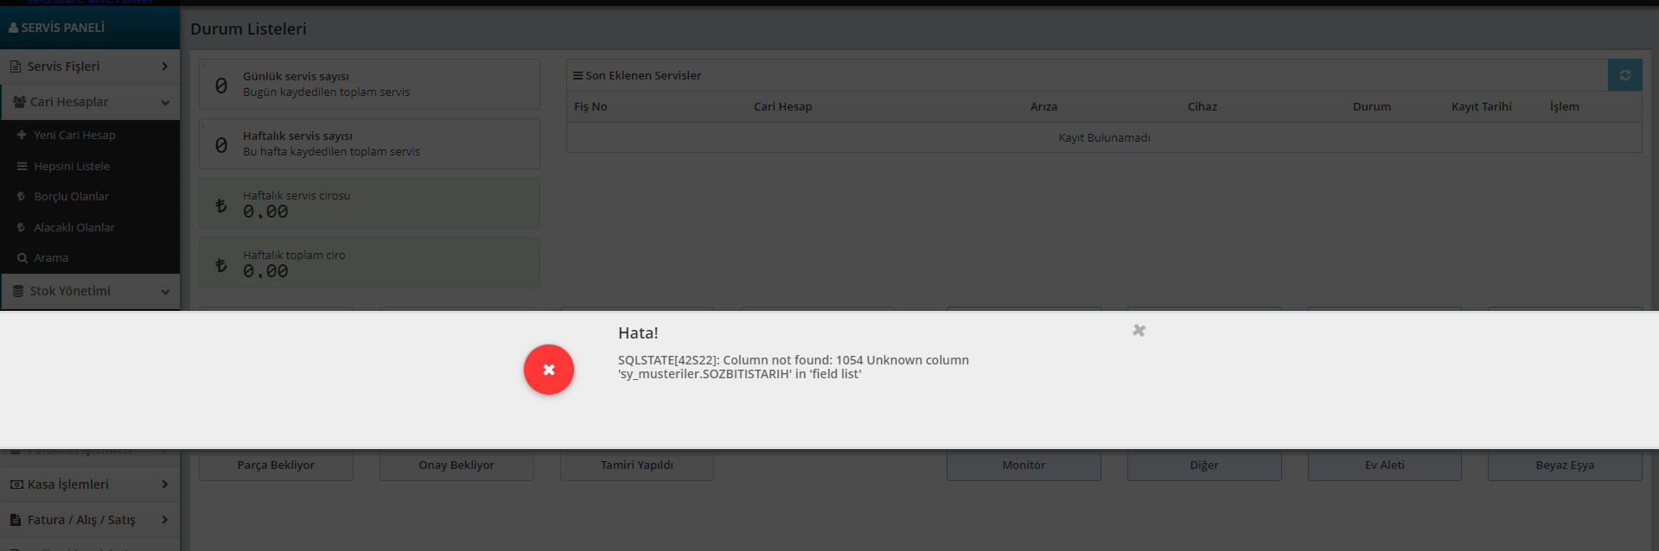Image resolution: width=1659 pixels, height=551 pixels.
Task: Expand the Stok Yönetimi chevron
Action: tap(164, 291)
